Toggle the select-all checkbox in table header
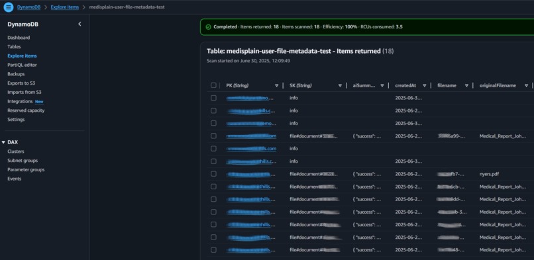The height and width of the screenshot is (260, 534). pyautogui.click(x=213, y=85)
